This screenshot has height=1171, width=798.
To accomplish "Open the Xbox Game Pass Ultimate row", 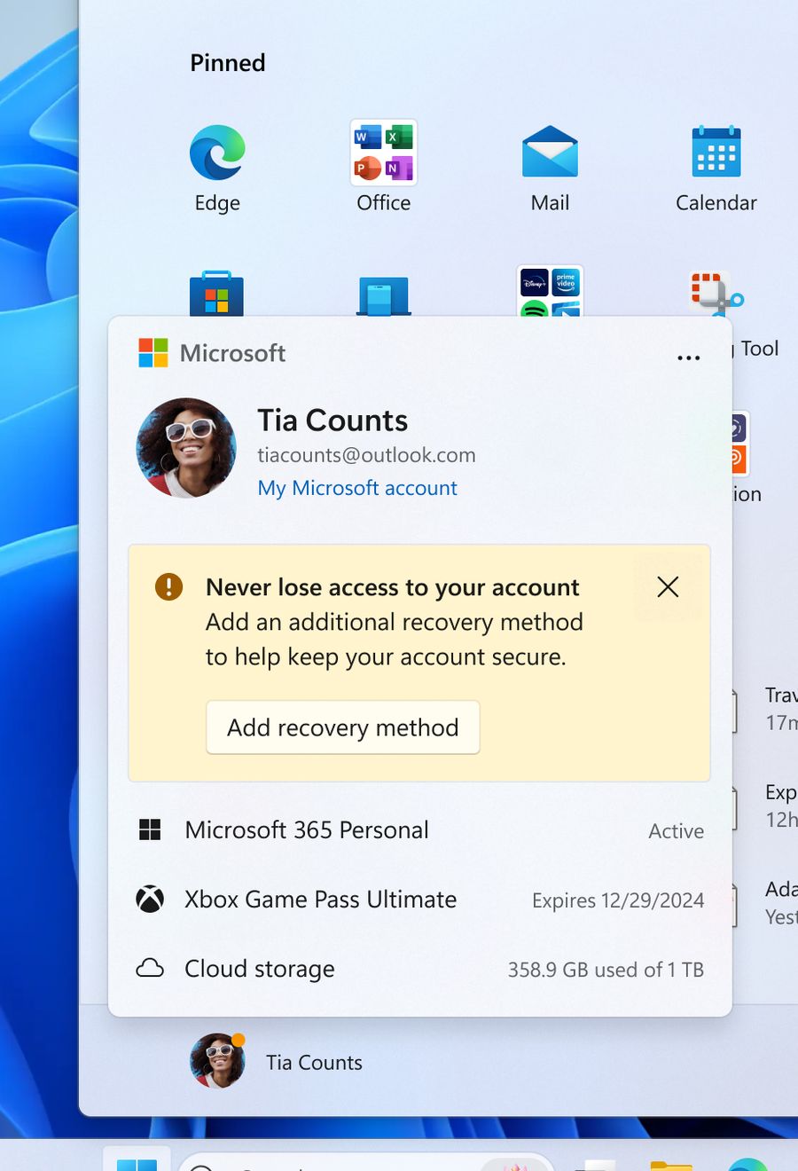I will (x=420, y=900).
